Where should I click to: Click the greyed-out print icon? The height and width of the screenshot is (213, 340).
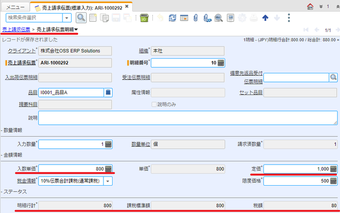pos(254,18)
